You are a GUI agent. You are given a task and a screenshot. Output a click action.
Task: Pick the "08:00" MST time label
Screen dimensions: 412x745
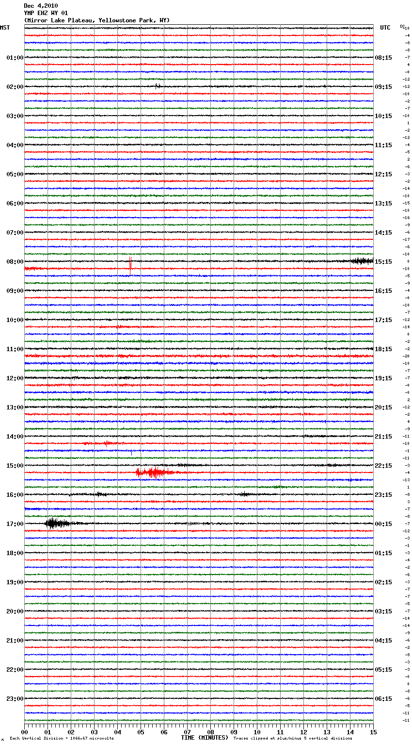coord(15,262)
